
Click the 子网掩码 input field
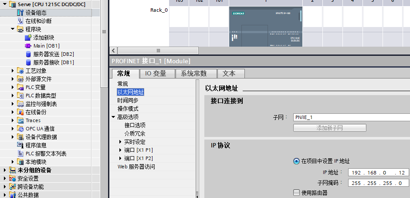click(378, 183)
